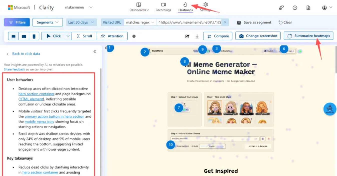Open the help question mark icon
This screenshot has width=337, height=176.
click(x=295, y=8)
